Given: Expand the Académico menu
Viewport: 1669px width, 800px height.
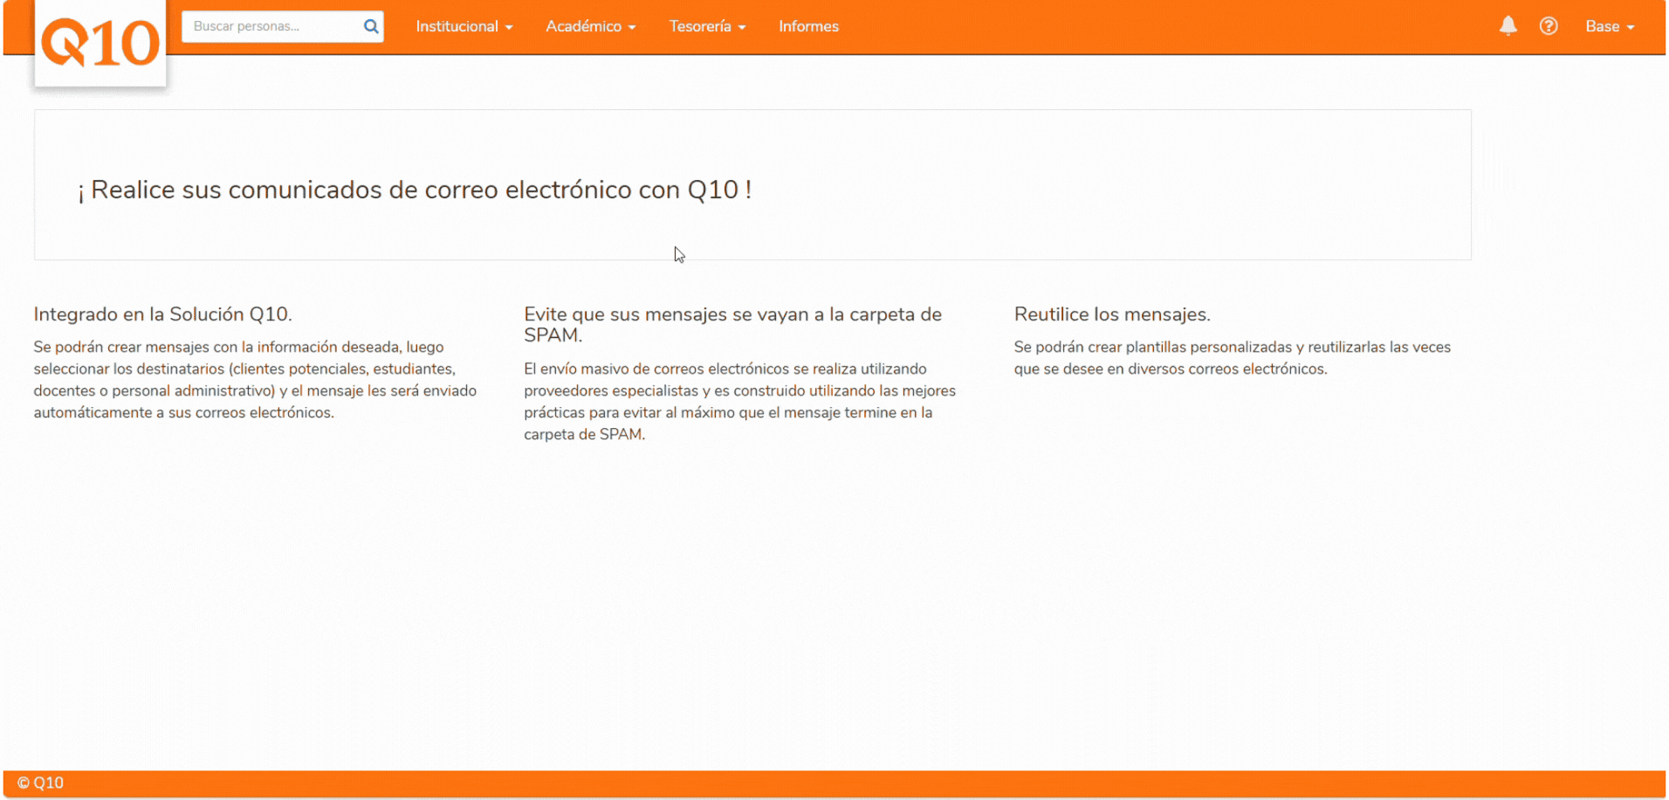Looking at the screenshot, I should pyautogui.click(x=591, y=26).
